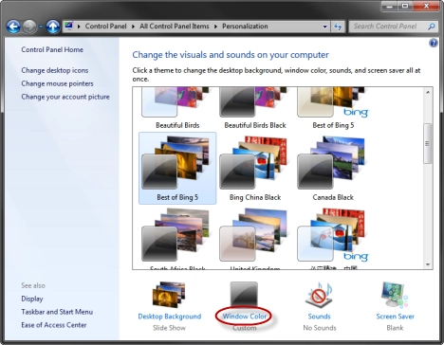Click the Forward navigation arrow
This screenshot has height=345, width=444.
pyautogui.click(x=29, y=27)
